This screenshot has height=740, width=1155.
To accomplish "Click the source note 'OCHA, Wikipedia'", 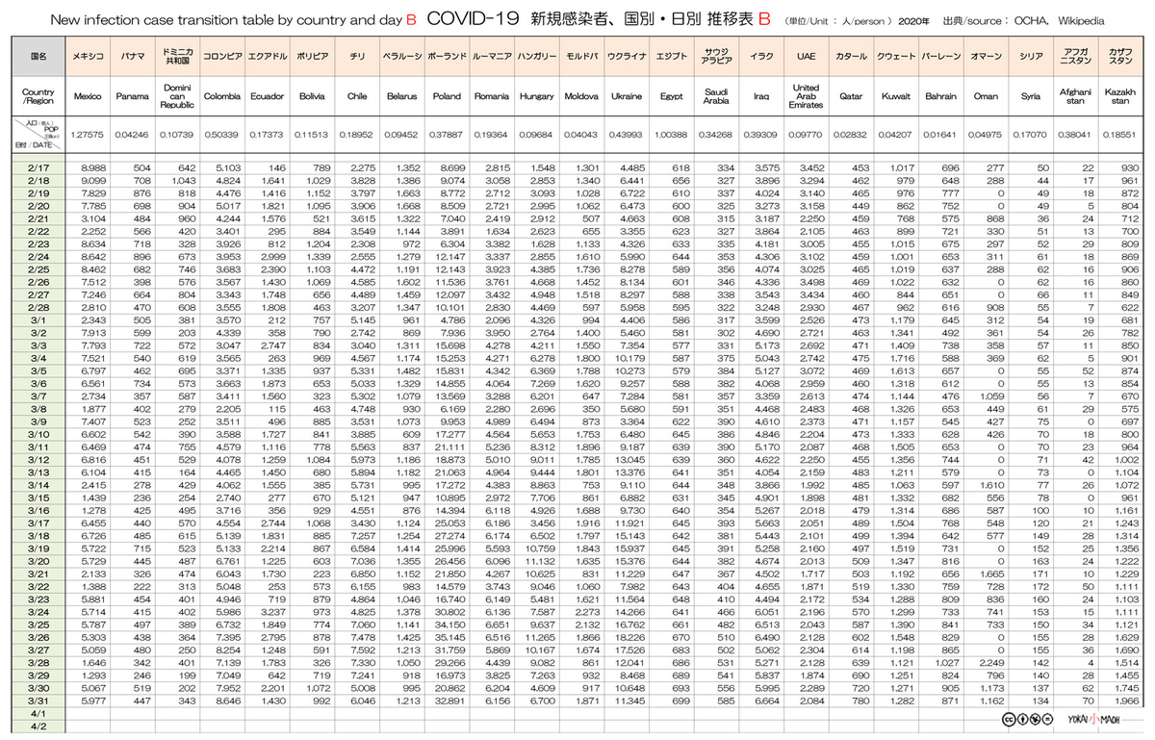I will coord(1059,20).
